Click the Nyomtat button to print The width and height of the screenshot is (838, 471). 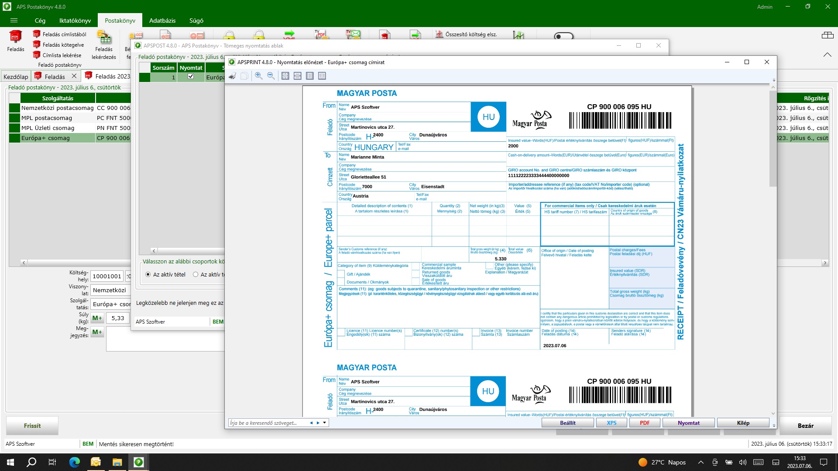pos(689,423)
